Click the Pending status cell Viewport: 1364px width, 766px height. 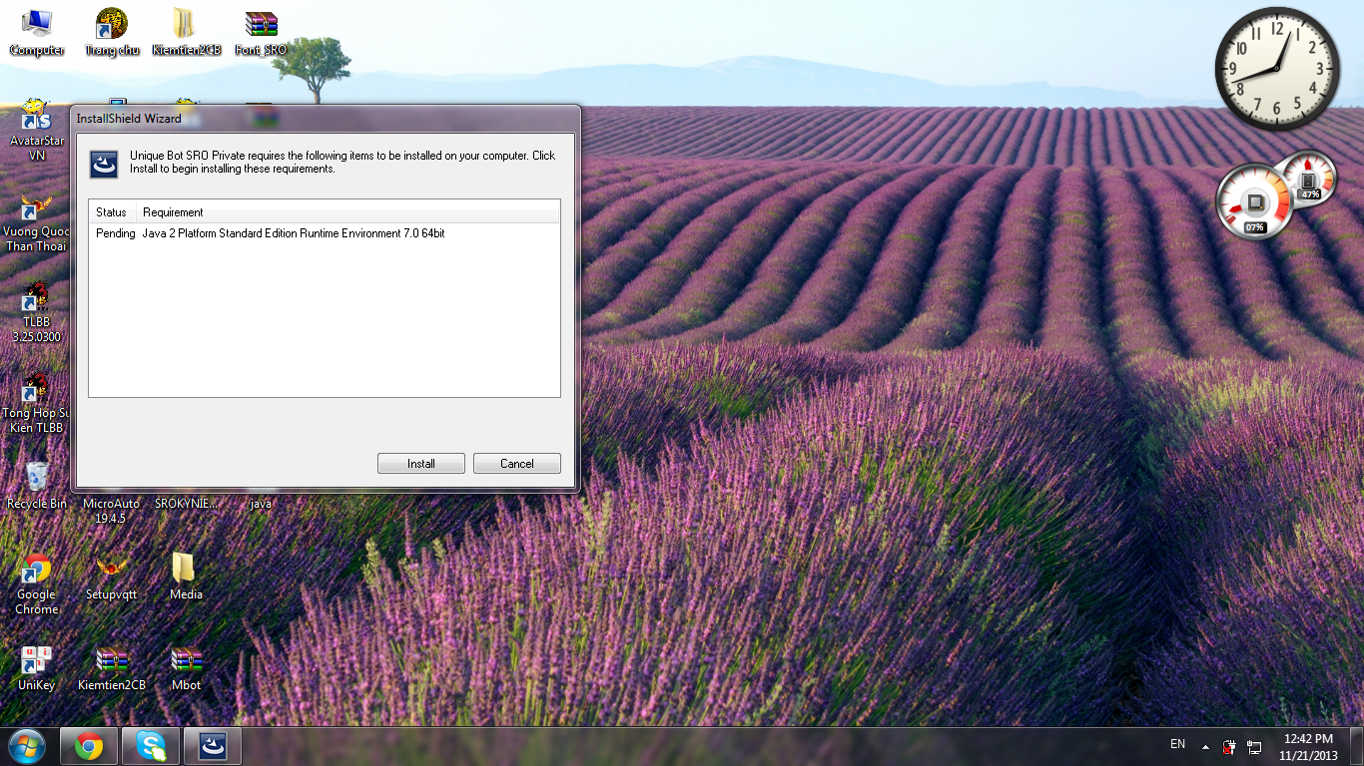pos(115,233)
